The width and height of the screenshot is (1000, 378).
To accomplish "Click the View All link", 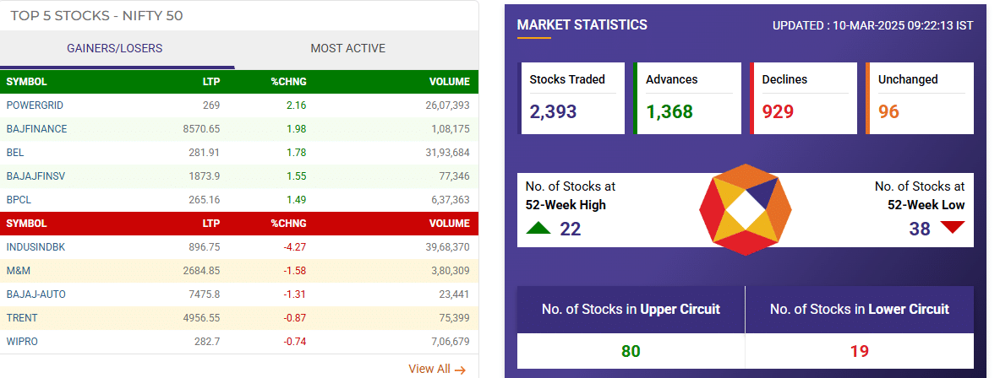I will point(437,369).
